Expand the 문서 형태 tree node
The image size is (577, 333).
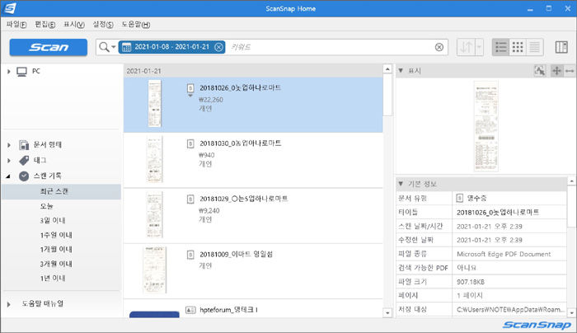point(9,145)
